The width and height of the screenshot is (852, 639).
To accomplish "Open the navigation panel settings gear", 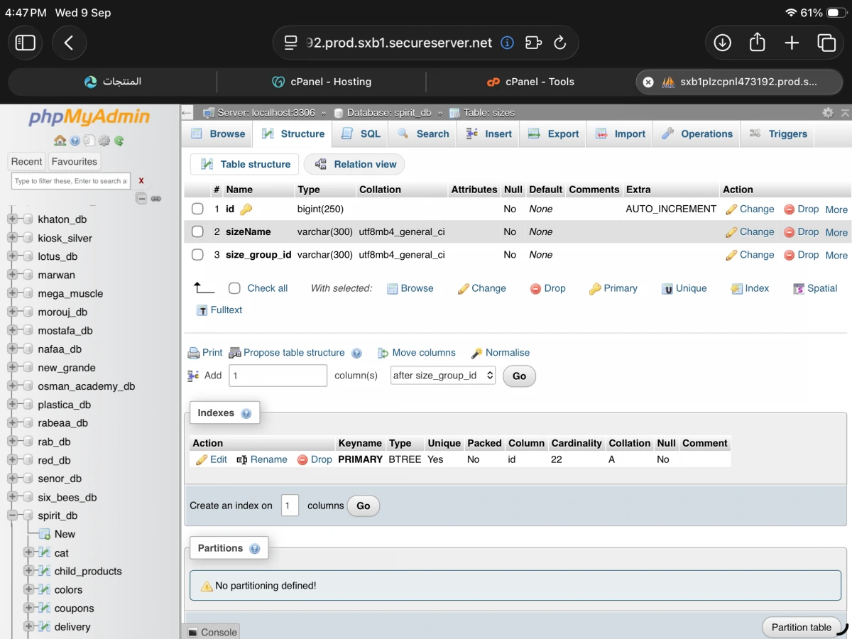I will tap(104, 141).
